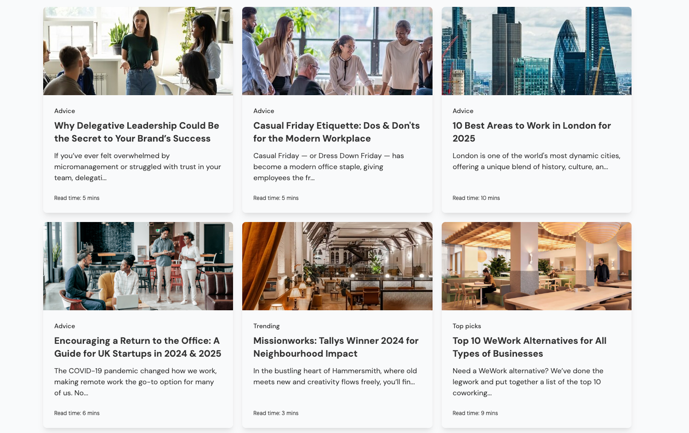Open 'Top 10 WeWork Alternatives' headline
The height and width of the screenshot is (433, 689).
click(x=530, y=347)
